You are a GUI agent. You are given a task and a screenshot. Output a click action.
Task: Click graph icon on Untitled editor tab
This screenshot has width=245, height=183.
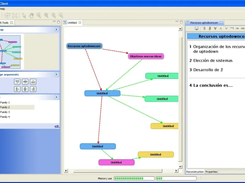tap(65, 23)
